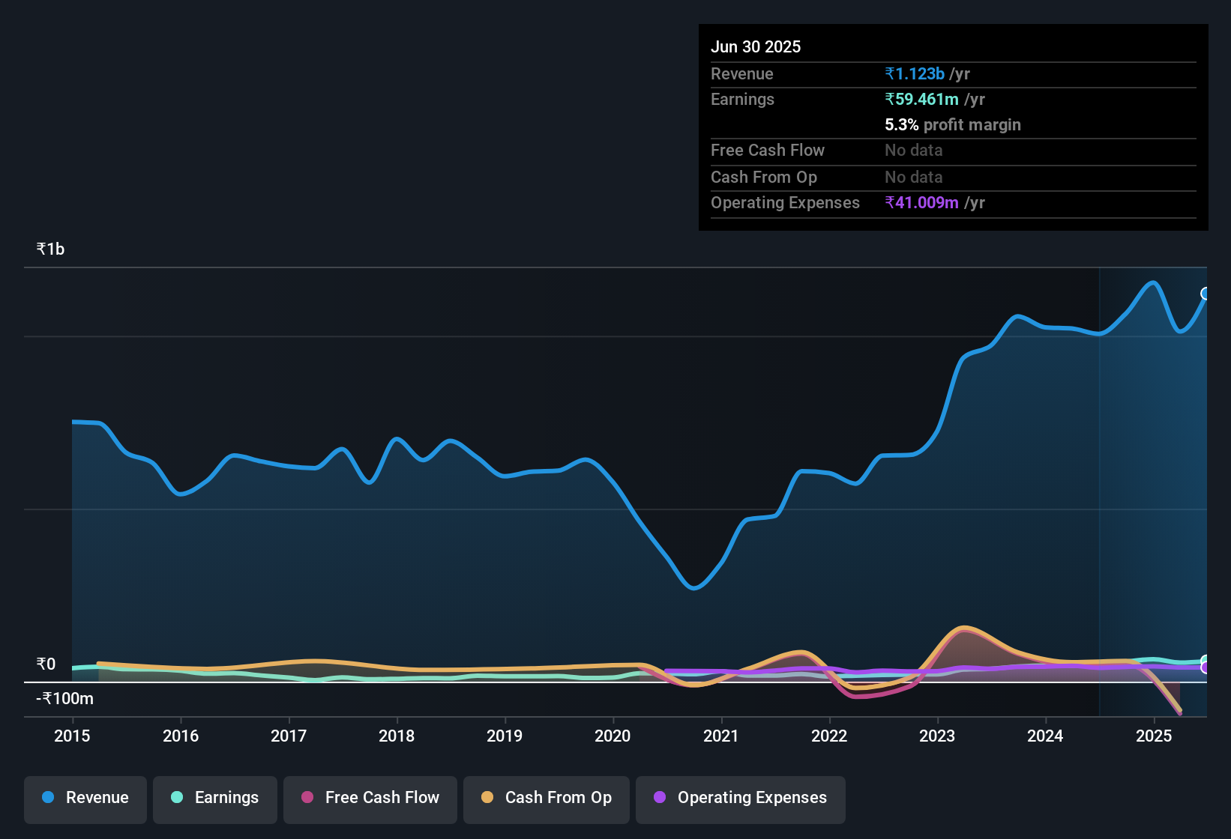Click the 2020 label on the x-axis

[x=613, y=736]
